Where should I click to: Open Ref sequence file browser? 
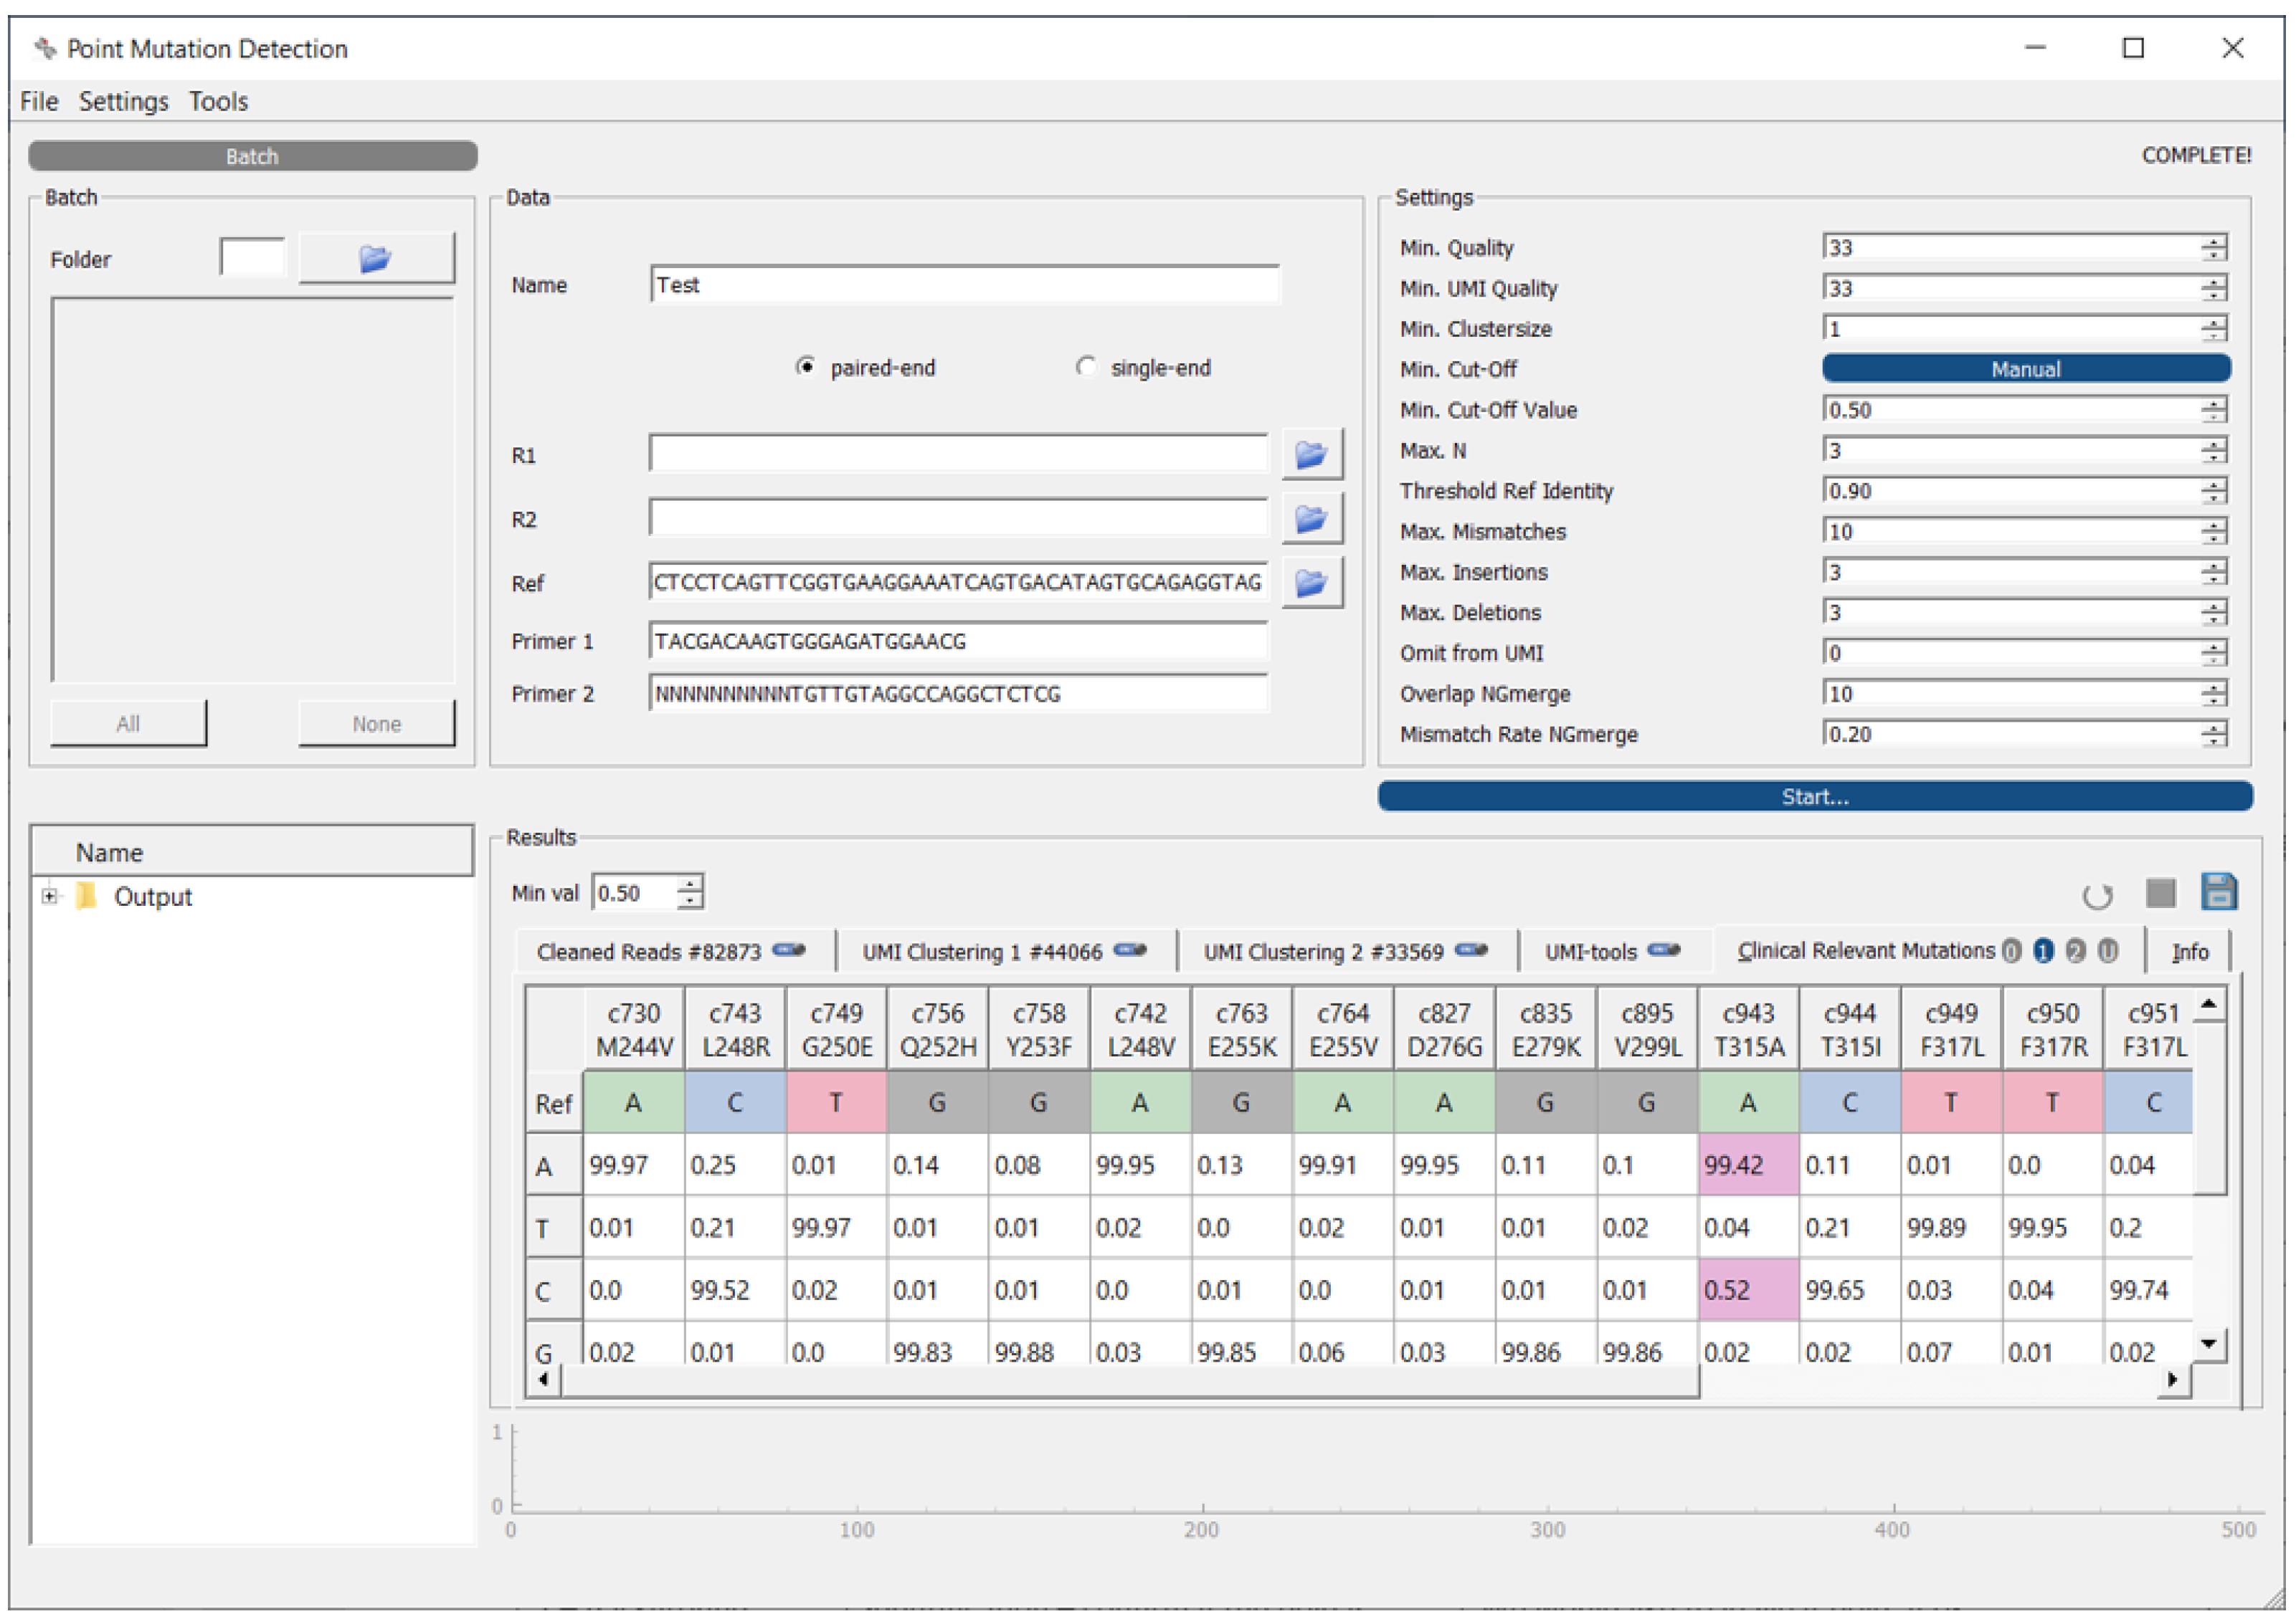click(x=1311, y=583)
